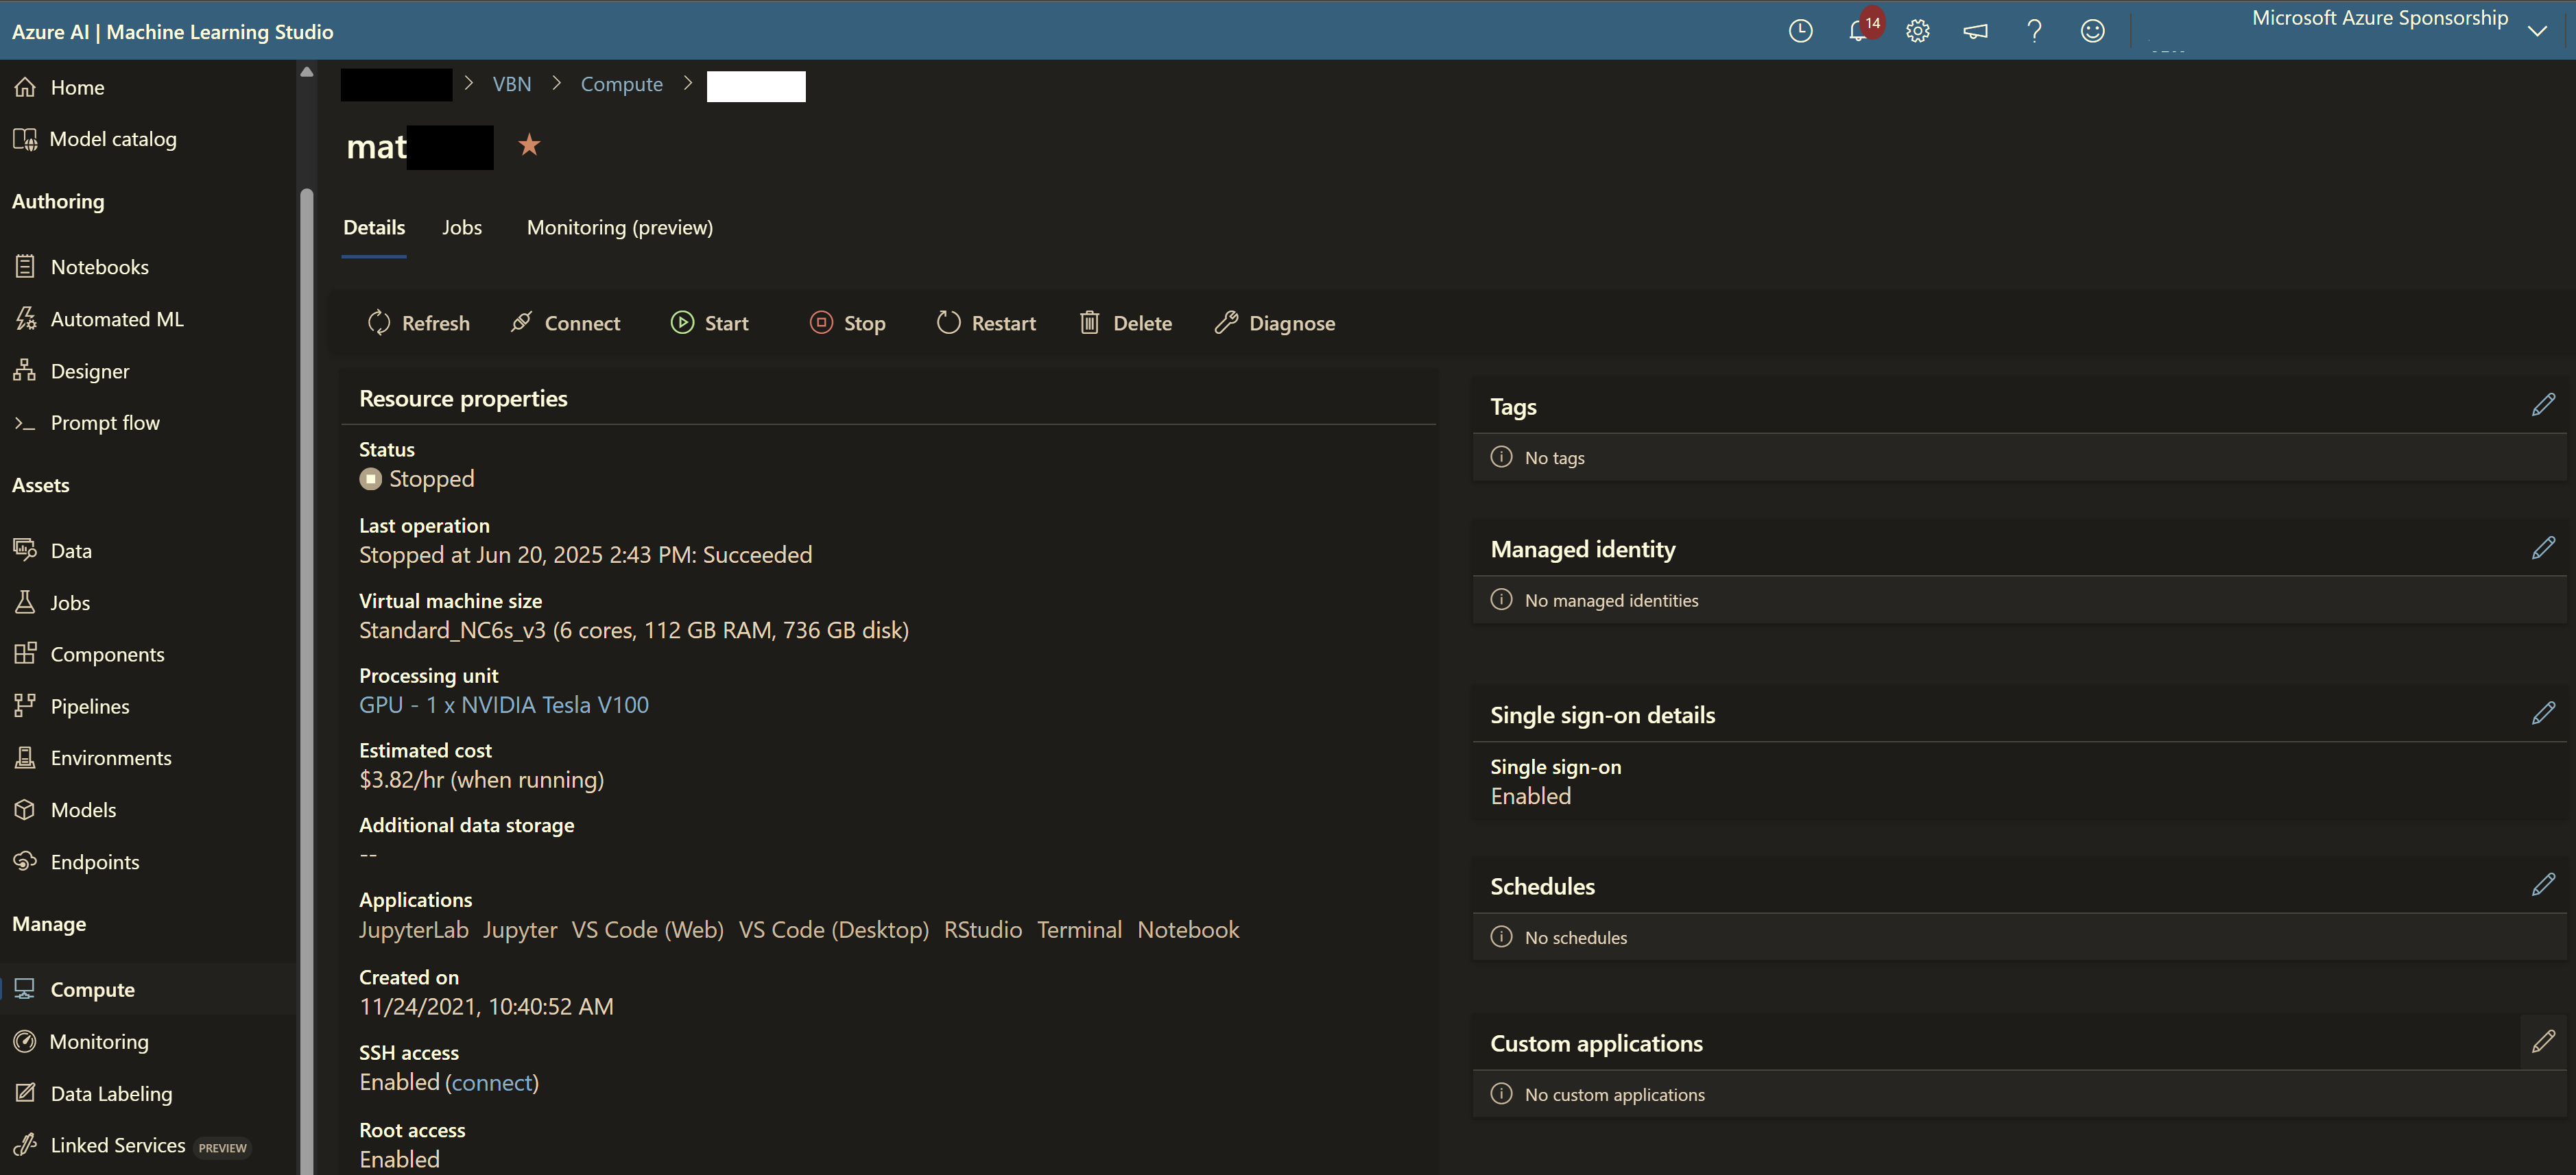Refresh the compute instance details
The width and height of the screenshot is (2576, 1175).
click(418, 323)
